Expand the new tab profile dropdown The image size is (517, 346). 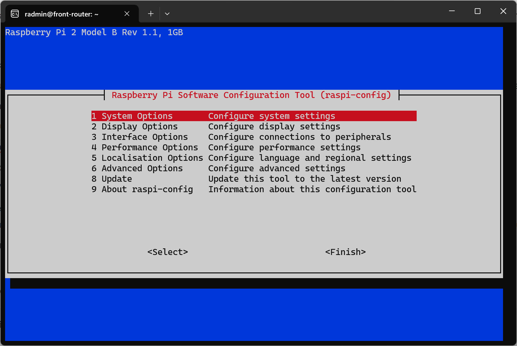[167, 14]
